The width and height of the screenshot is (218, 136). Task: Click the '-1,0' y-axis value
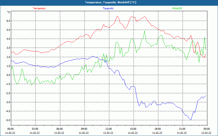[x=8, y=84]
